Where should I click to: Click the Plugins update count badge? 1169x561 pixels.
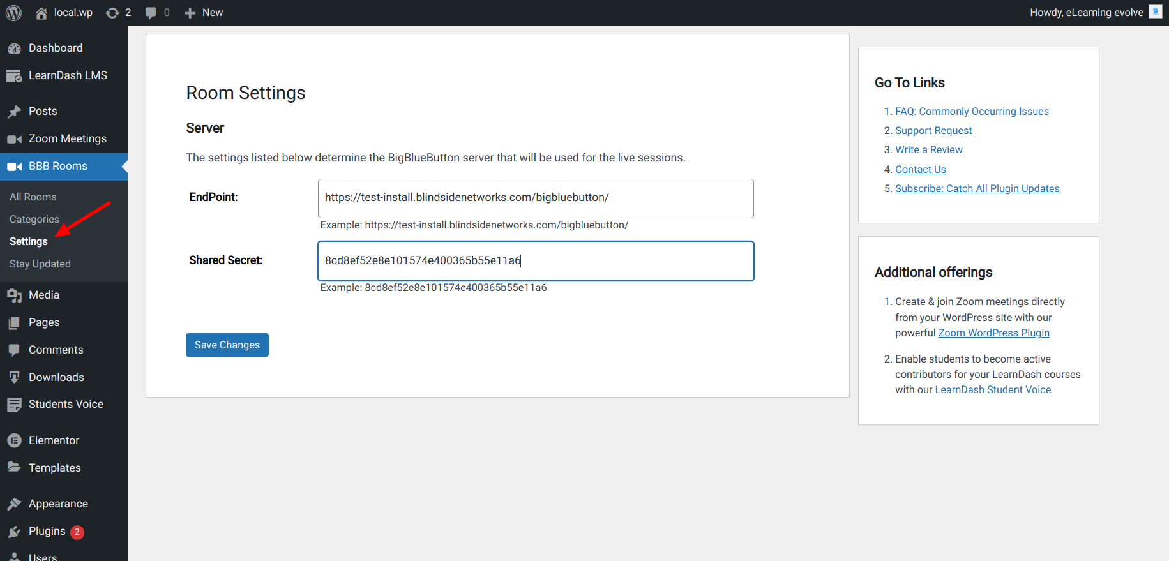pyautogui.click(x=77, y=532)
